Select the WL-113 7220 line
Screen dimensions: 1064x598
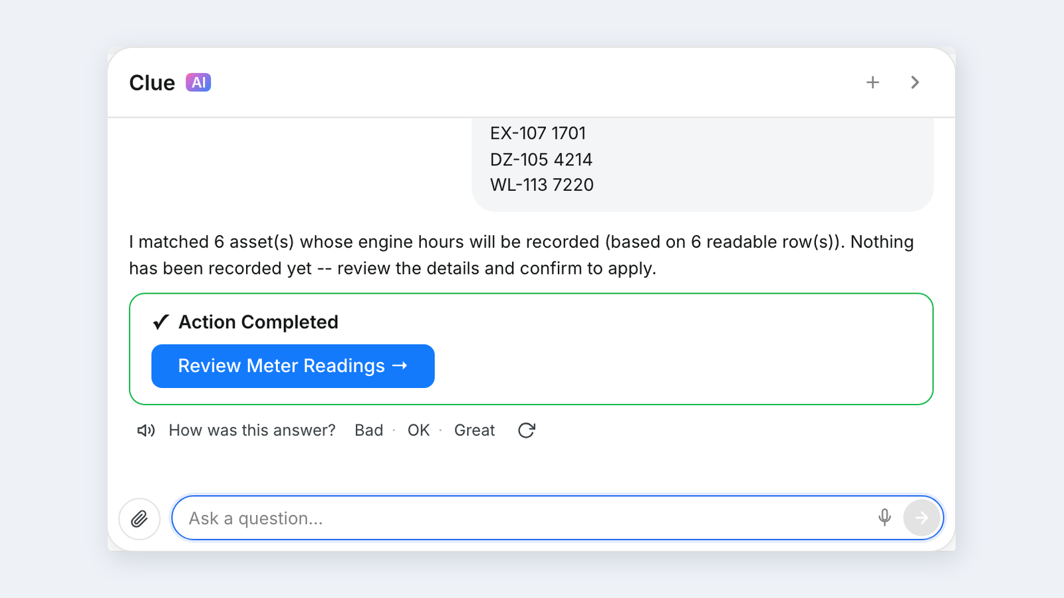tap(542, 185)
